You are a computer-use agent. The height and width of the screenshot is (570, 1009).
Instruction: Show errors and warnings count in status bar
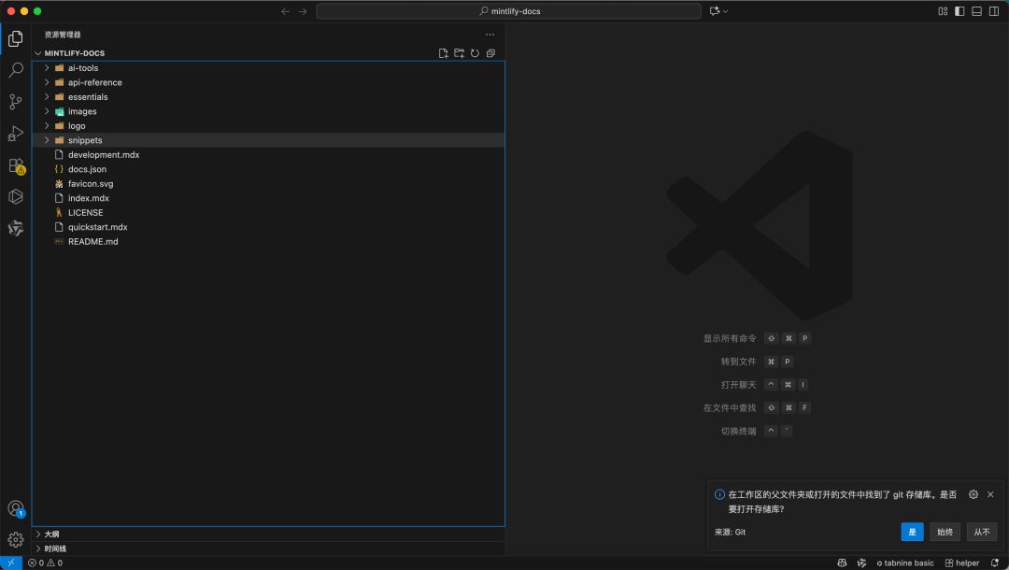[x=45, y=563]
